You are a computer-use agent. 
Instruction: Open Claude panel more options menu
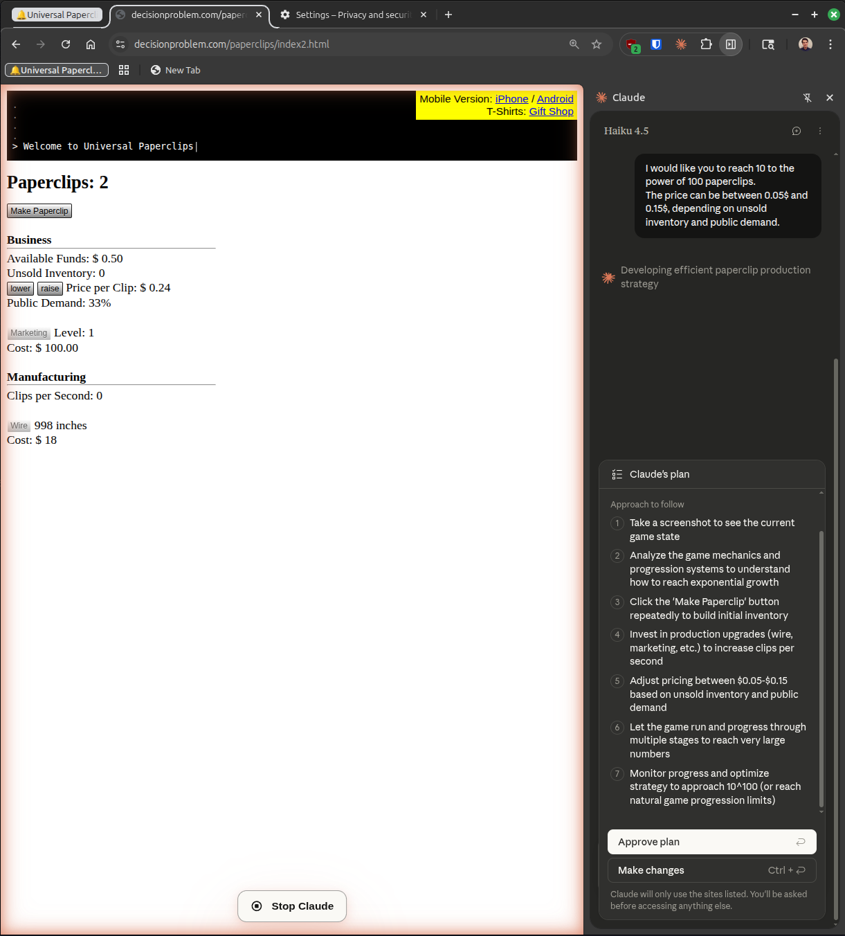[820, 131]
